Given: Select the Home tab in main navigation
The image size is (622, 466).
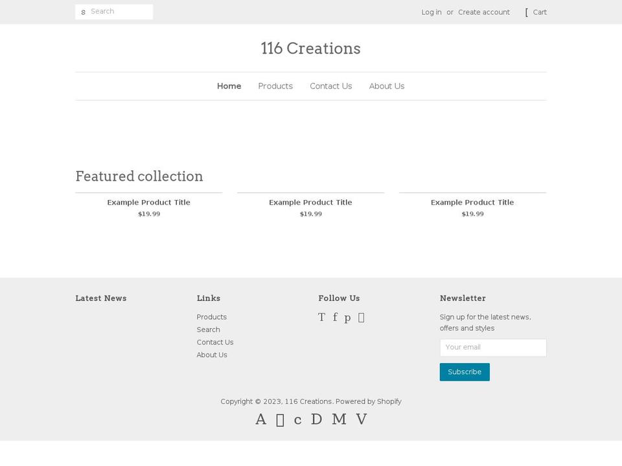Looking at the screenshot, I should [x=229, y=86].
